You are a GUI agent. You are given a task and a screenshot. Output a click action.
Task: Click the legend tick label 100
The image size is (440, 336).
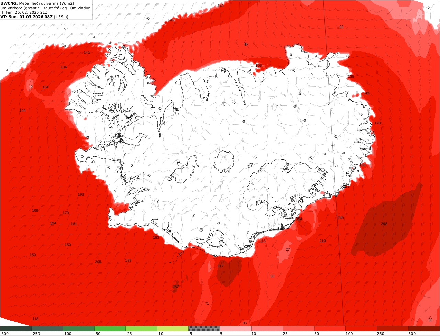[x=349, y=333]
